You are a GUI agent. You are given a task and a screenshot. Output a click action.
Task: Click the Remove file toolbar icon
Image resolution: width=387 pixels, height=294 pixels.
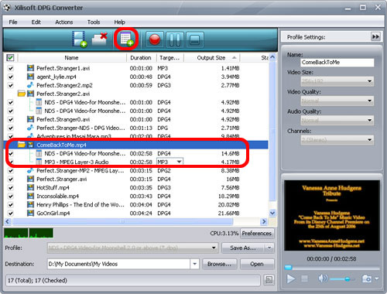[100, 39]
